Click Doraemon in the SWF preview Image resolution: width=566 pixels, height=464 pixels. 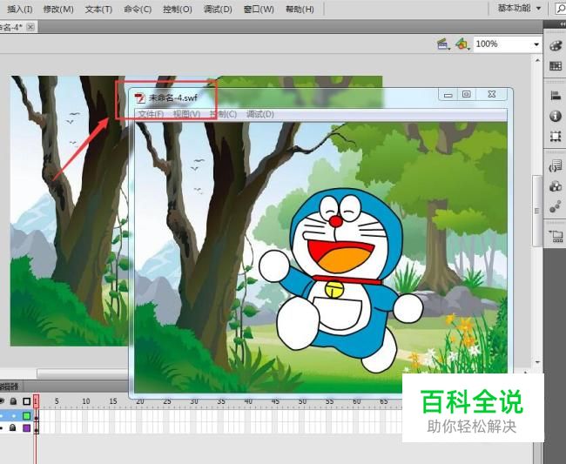pos(340,280)
